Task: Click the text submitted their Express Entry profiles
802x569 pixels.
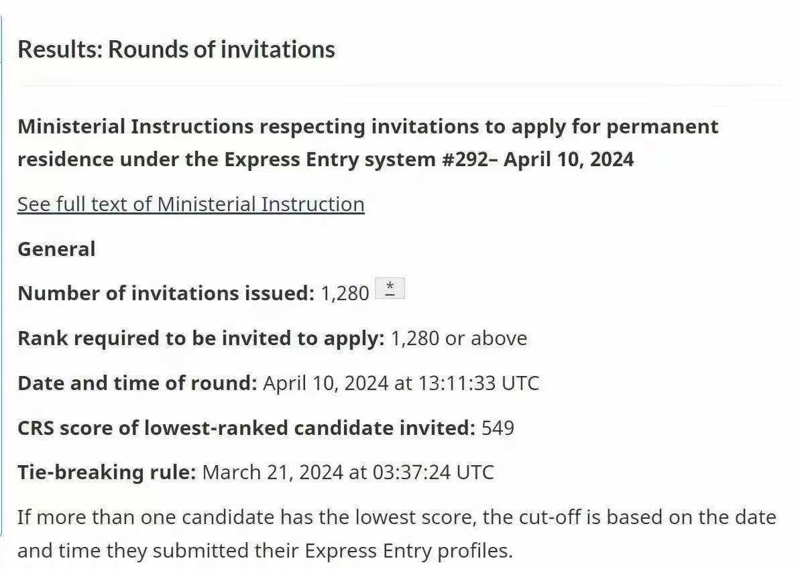Action: (x=333, y=551)
